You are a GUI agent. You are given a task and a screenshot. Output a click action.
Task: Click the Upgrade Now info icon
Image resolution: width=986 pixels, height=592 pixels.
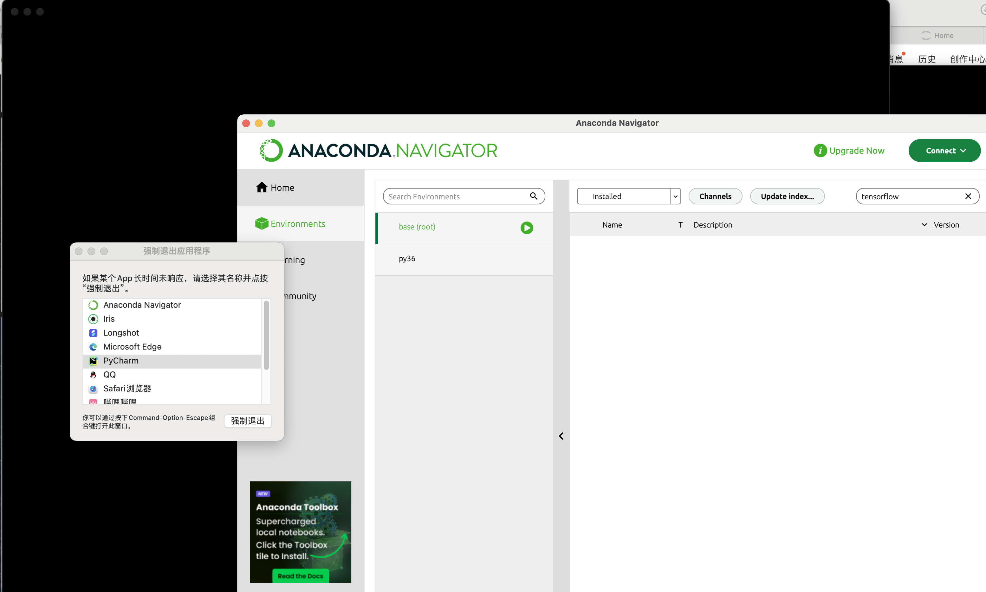820,151
